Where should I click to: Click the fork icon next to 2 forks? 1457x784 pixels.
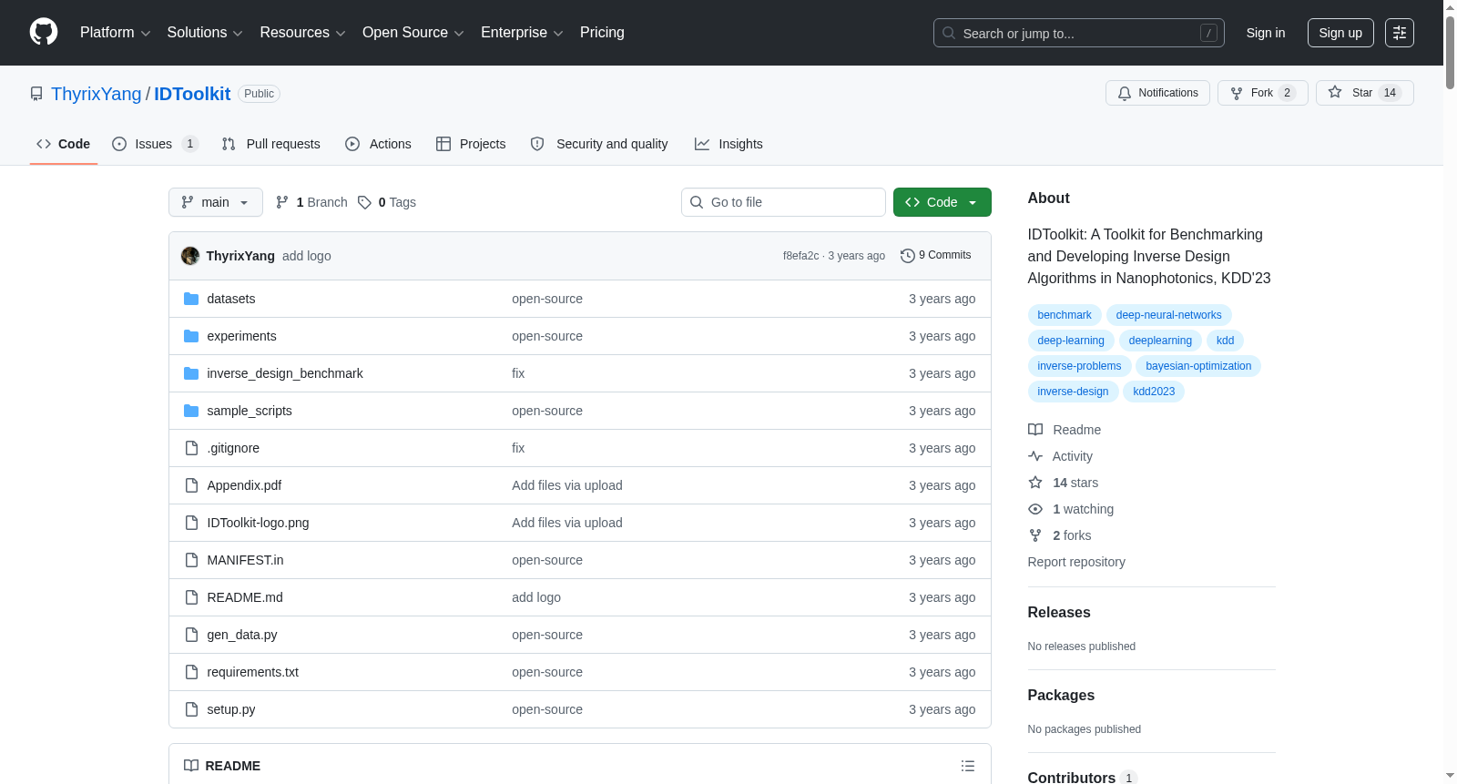point(1035,535)
